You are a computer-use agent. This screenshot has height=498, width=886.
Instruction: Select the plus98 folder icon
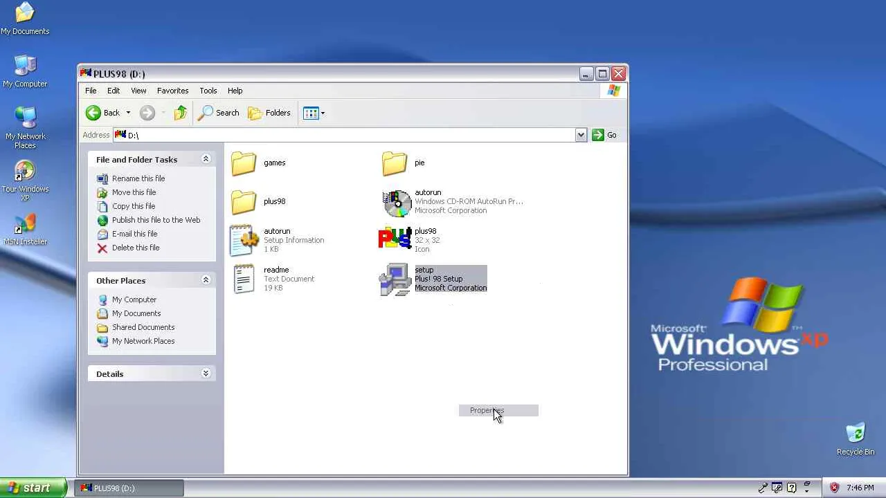[244, 202]
